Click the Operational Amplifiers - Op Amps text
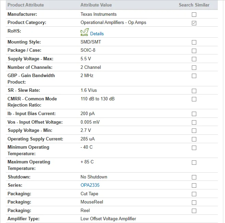Screen dimensions: 225x223 [113, 23]
